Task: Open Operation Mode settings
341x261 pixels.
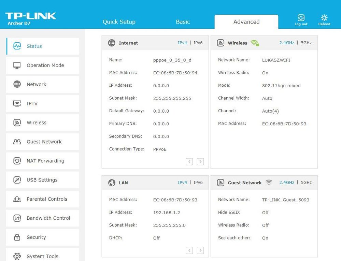Action: [x=45, y=65]
